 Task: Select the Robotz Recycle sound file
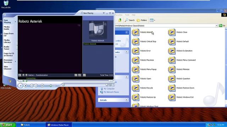pyautogui.click(x=143, y=88)
